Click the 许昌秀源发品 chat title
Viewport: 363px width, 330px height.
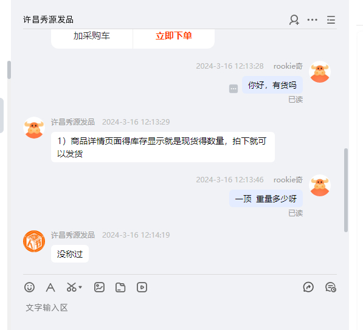(x=48, y=19)
